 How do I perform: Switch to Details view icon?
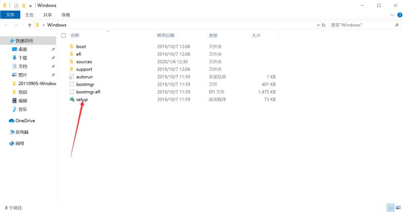pos(391,207)
